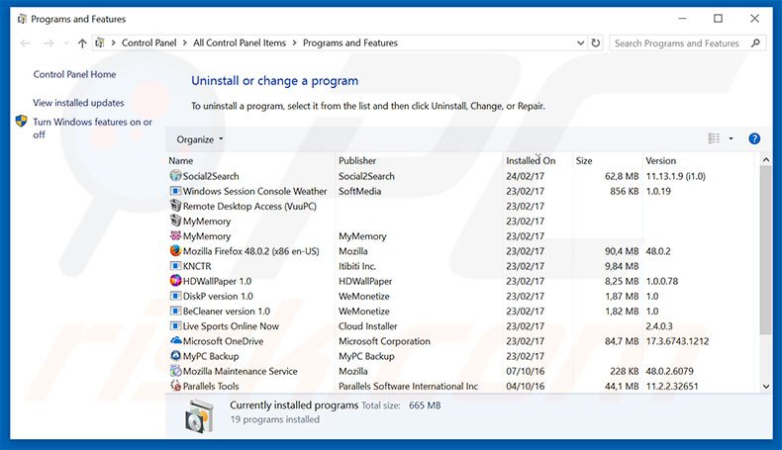Open the view options dropdown arrow

coord(731,138)
